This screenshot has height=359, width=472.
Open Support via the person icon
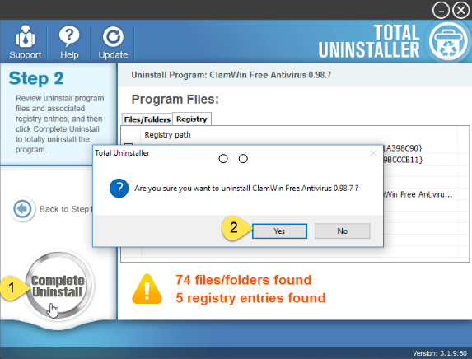26,36
